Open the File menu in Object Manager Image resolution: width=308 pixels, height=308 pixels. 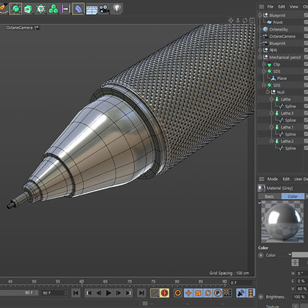[x=270, y=7]
